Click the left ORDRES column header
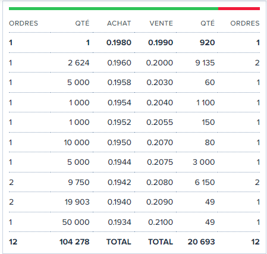 (x=23, y=23)
